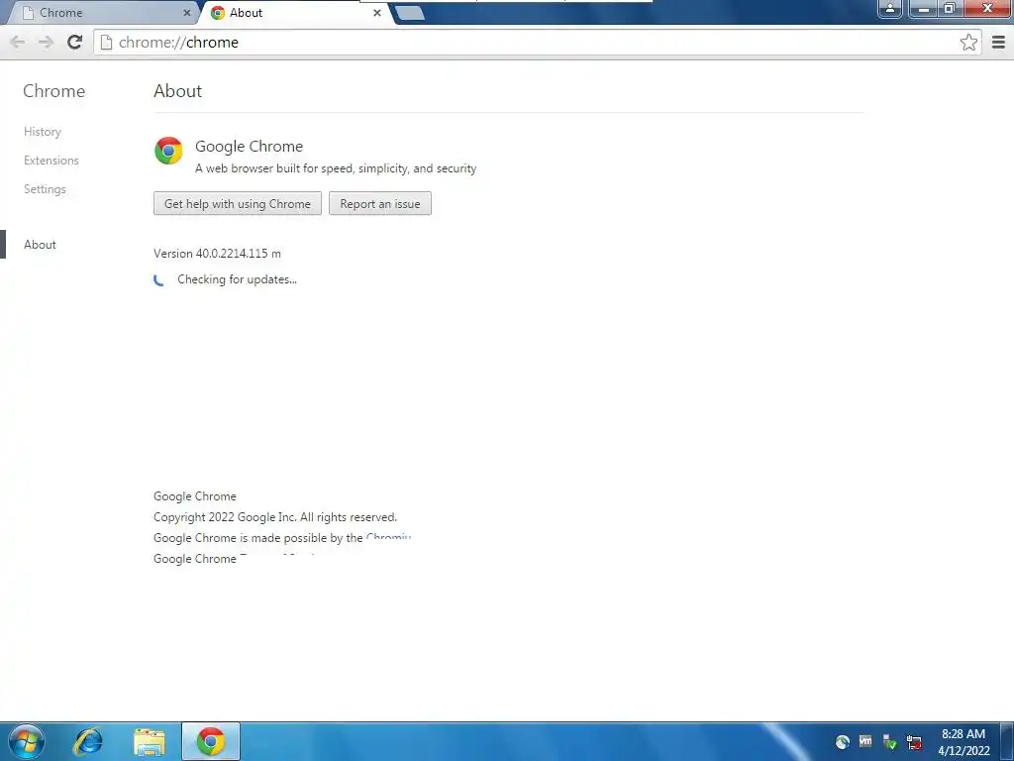Click the Version 40.0.2214.115 m text

(x=217, y=253)
